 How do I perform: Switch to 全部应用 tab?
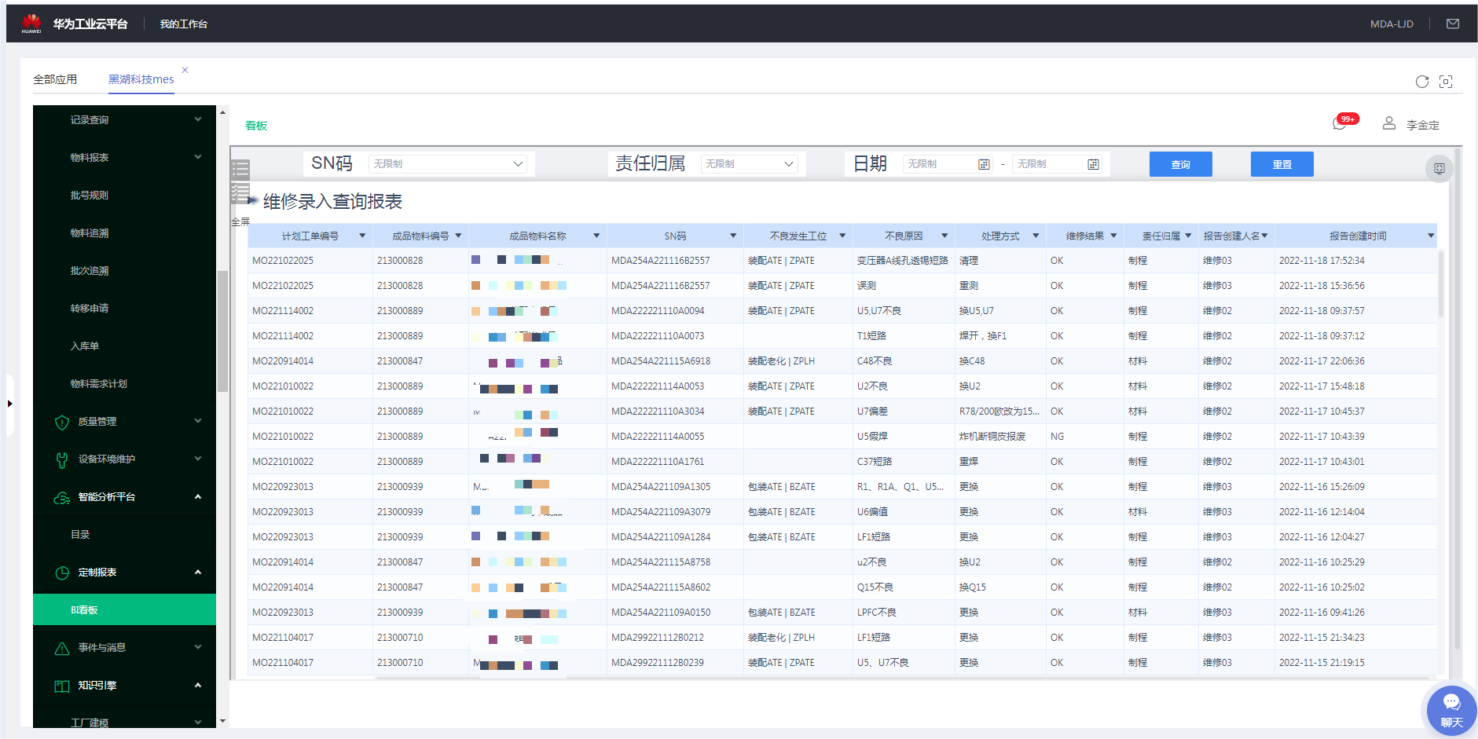pos(55,79)
